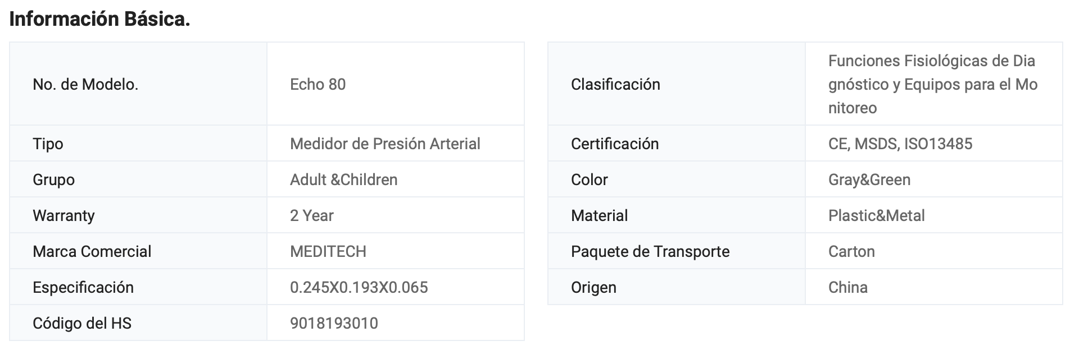Screen dimensions: 1070x350
Task: Click the Plastic&Metal material value
Action: 876,215
